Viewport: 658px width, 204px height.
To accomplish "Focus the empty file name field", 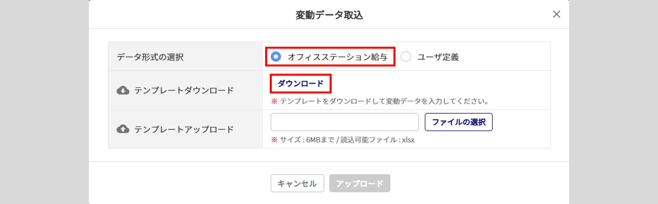I will [x=344, y=122].
